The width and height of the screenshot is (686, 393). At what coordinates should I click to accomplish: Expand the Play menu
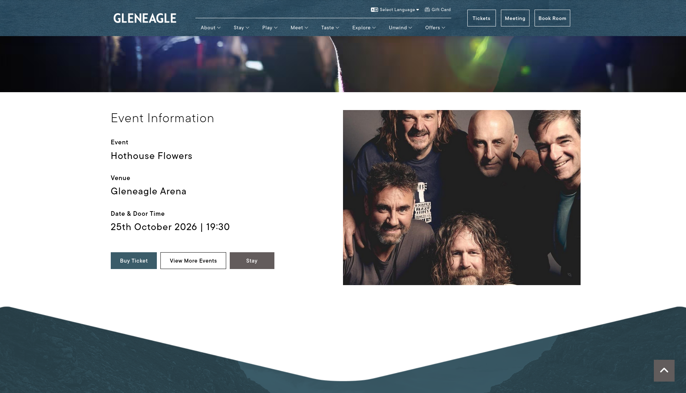point(270,28)
